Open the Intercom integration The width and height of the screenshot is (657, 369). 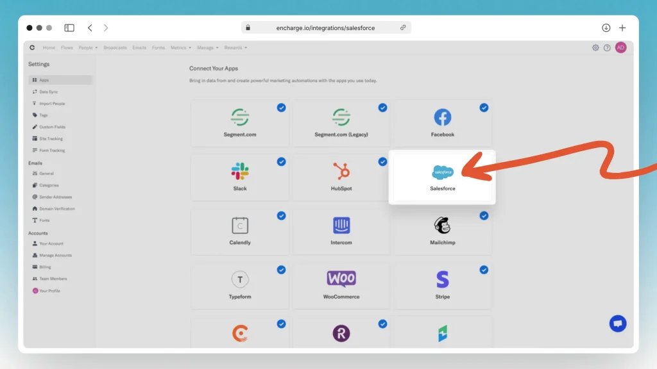pyautogui.click(x=341, y=231)
